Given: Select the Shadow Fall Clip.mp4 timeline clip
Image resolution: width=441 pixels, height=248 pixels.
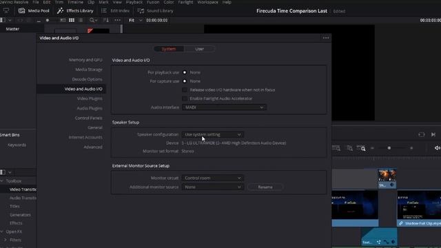Looking at the screenshot, I should tap(419, 208).
